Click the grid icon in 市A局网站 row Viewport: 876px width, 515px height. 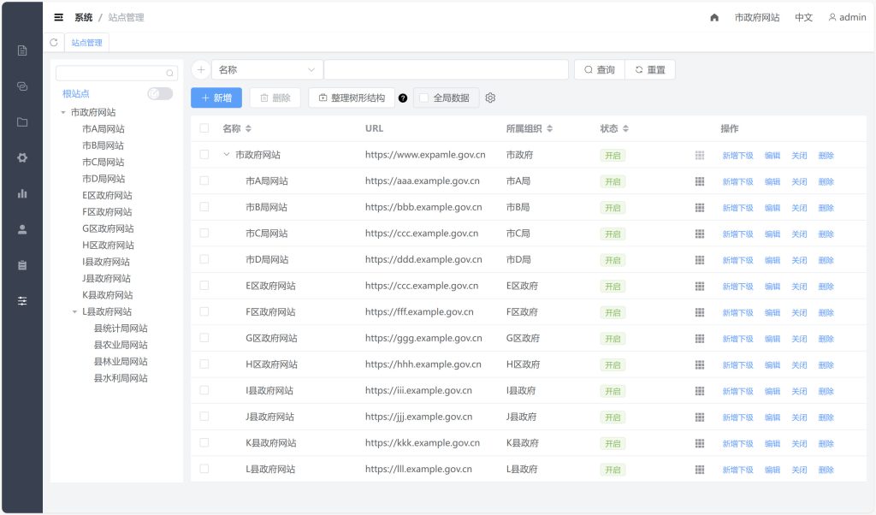700,181
